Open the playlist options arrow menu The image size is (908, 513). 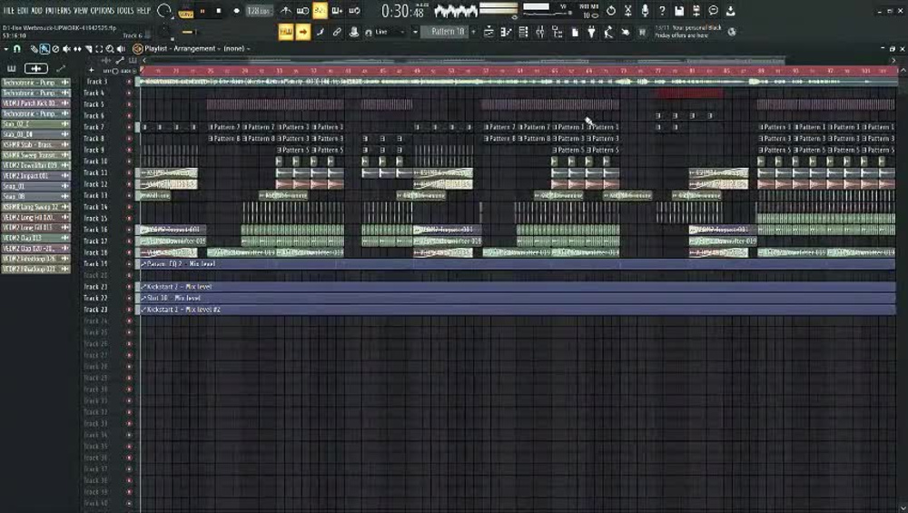6,49
